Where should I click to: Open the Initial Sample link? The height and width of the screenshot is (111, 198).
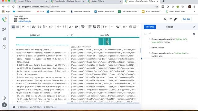coord(25,21)
